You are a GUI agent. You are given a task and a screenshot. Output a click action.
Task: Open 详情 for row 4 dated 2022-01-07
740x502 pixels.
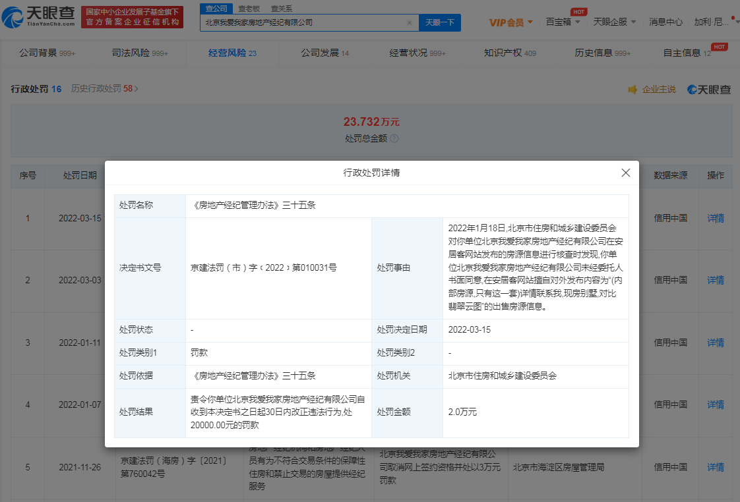coord(716,405)
